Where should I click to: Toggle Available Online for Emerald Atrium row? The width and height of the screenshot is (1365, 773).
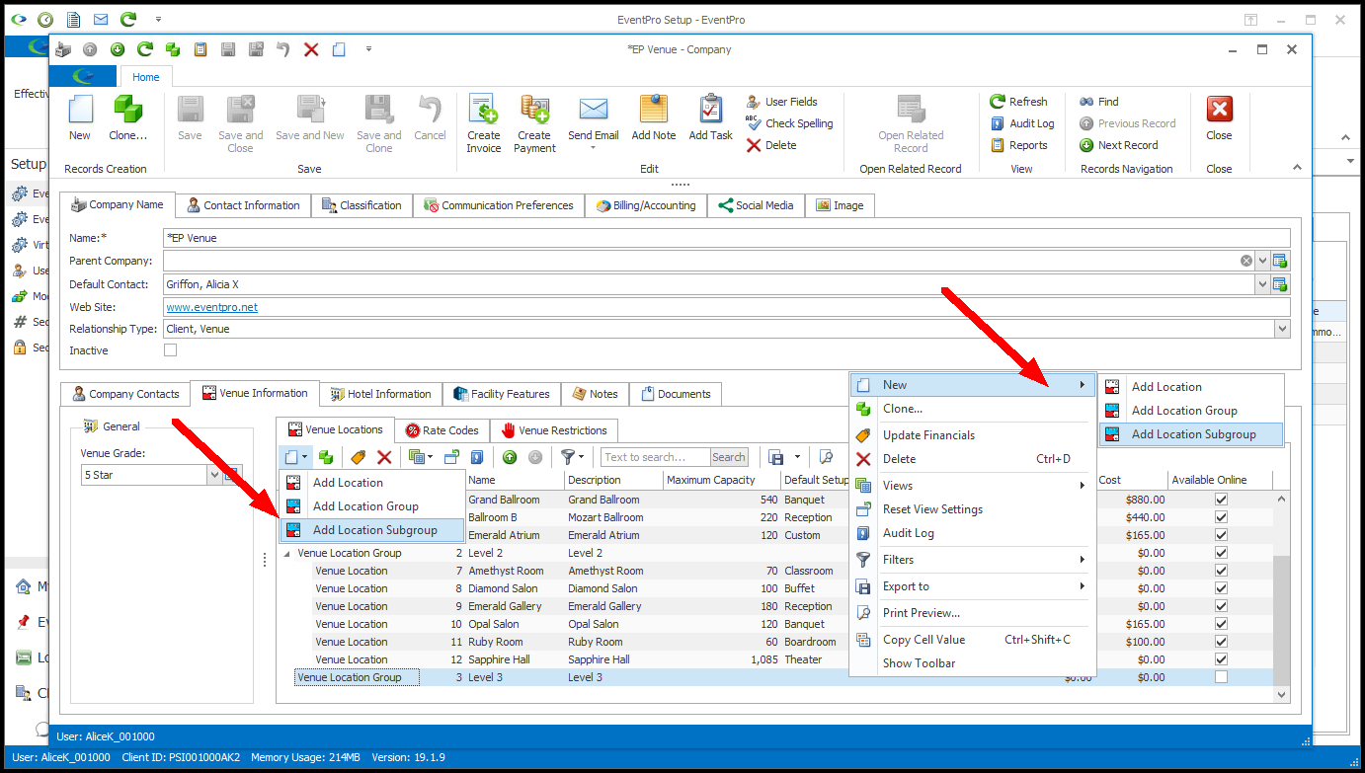pos(1221,535)
